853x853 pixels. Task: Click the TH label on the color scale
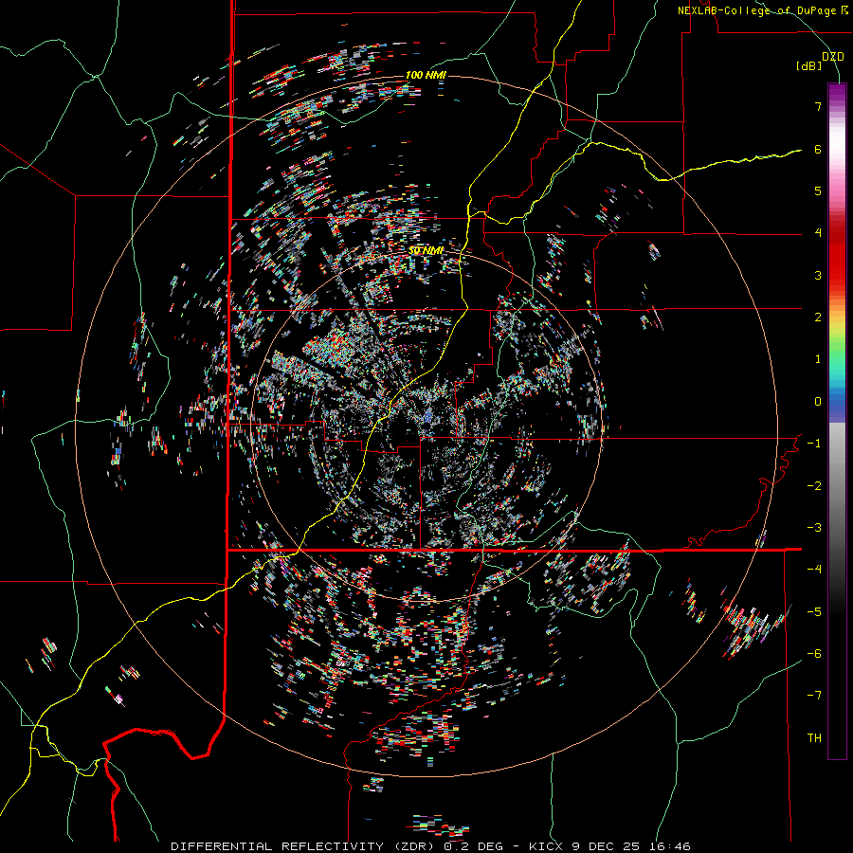point(814,738)
